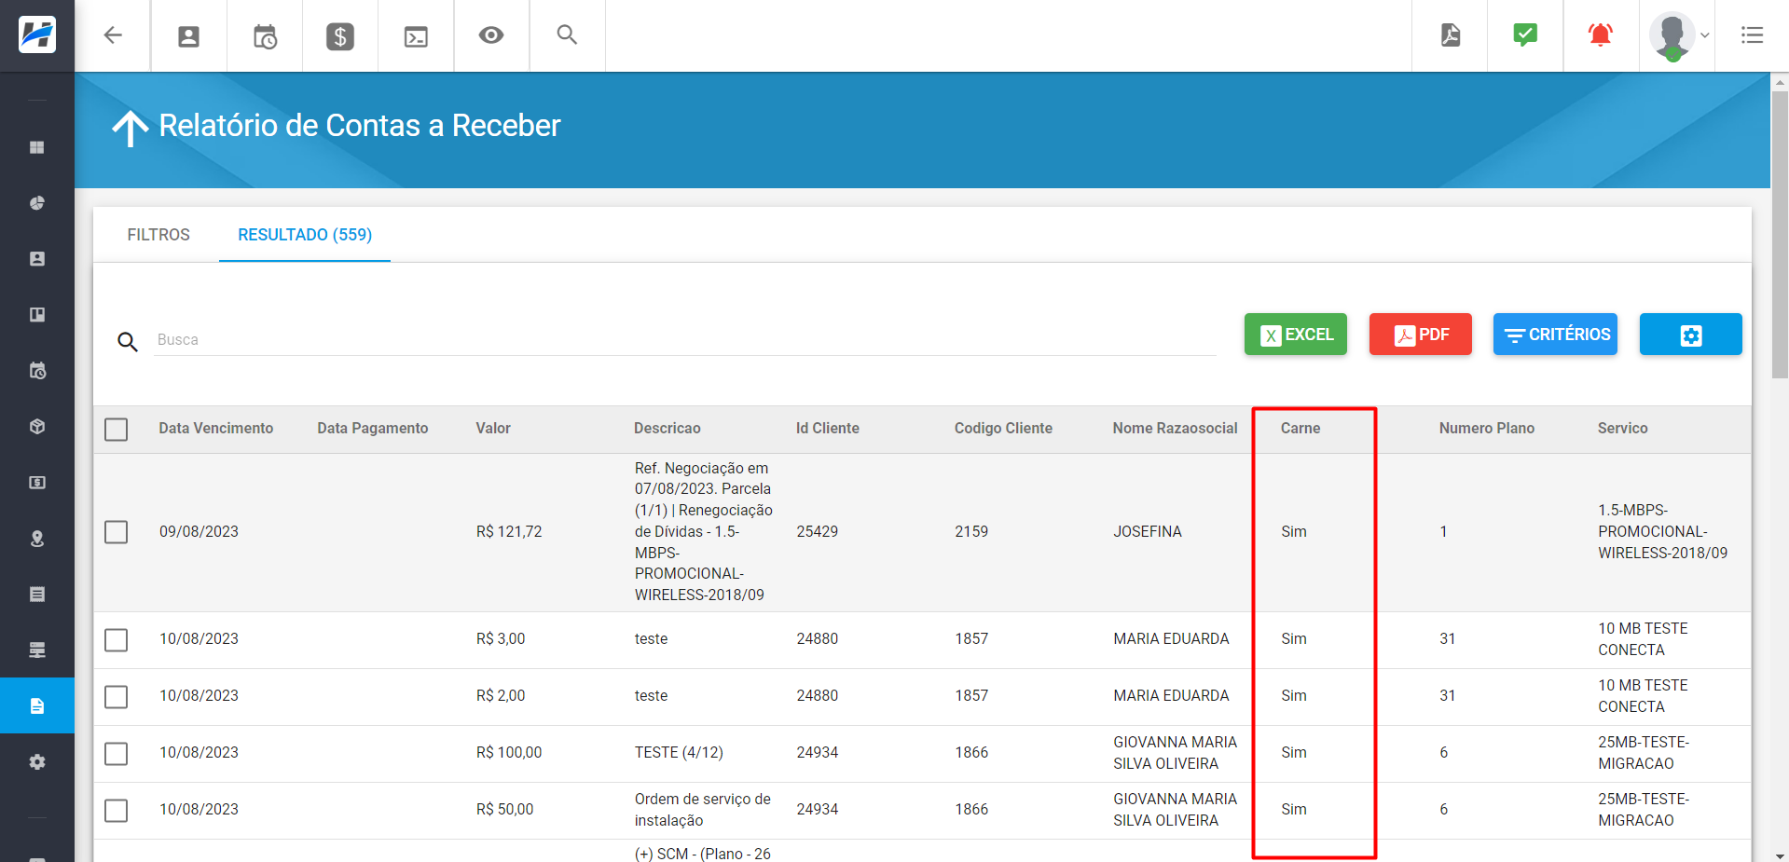Open the dashboard grid icon in sidebar
Image resolution: width=1789 pixels, height=862 pixels.
(37, 147)
